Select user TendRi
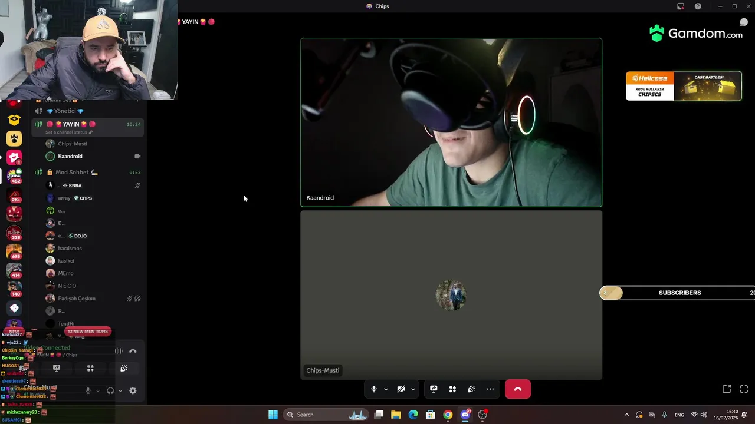Image resolution: width=755 pixels, height=424 pixels. [66, 323]
